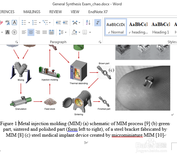Click the misspelled word 'microminiature'

[x=127, y=135]
